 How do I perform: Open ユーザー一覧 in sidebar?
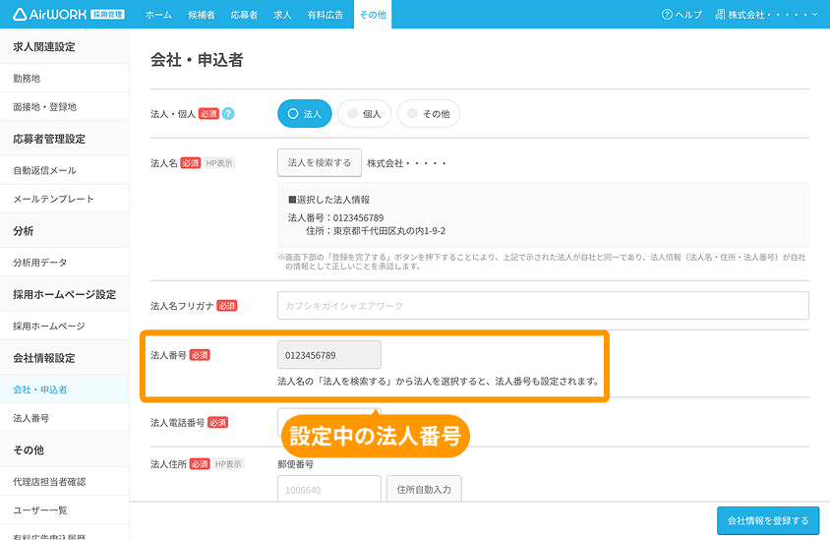coord(65,510)
